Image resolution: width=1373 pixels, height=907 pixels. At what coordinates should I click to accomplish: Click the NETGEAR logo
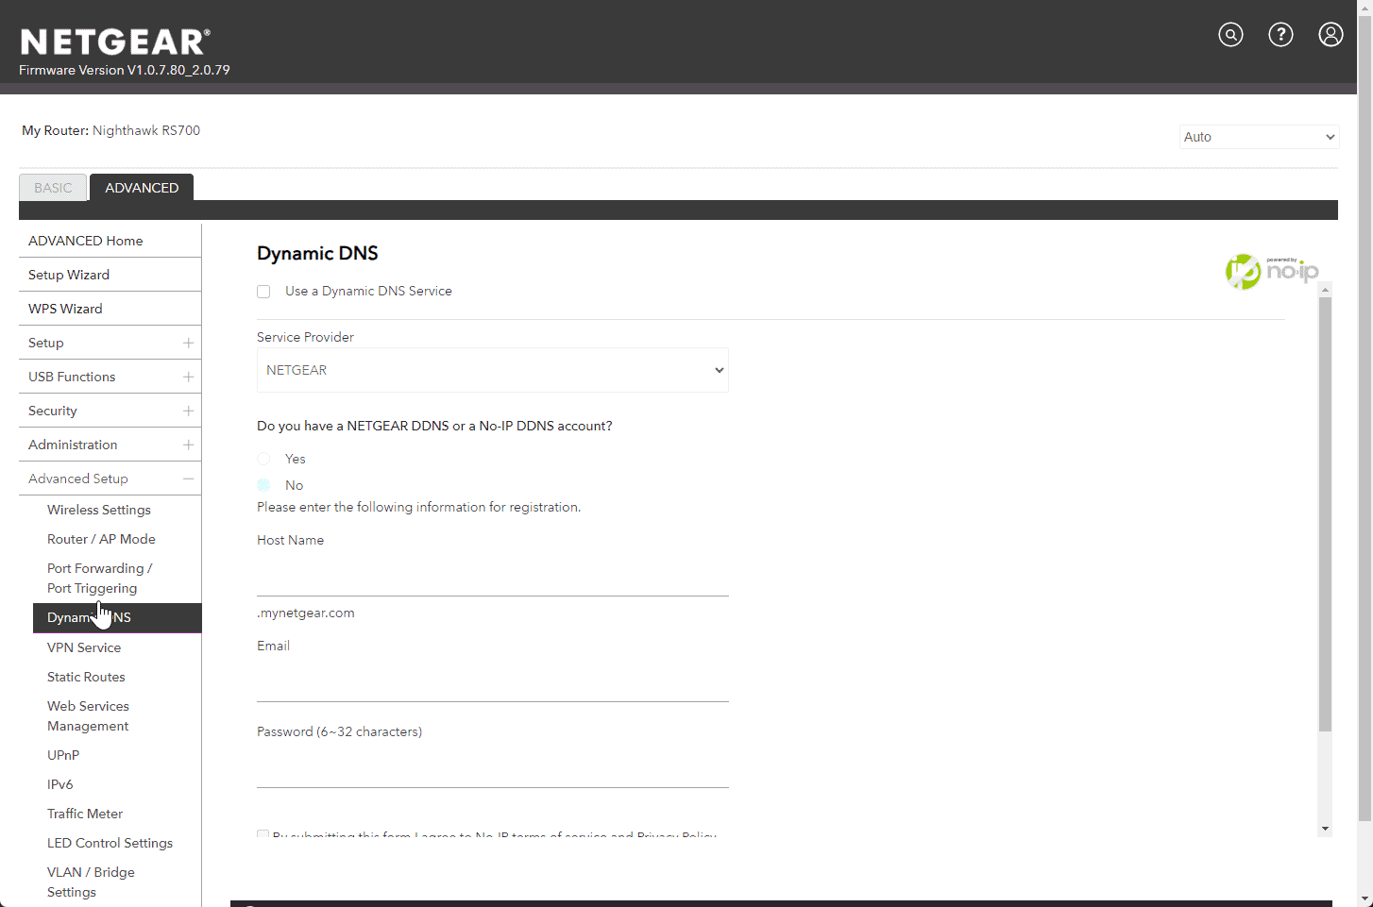(114, 42)
